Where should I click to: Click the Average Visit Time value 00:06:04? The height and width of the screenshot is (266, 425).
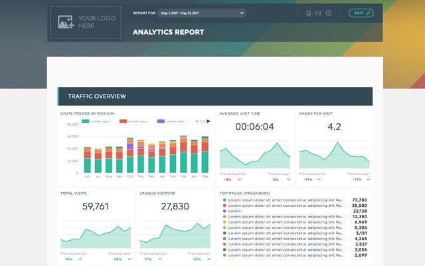click(254, 126)
